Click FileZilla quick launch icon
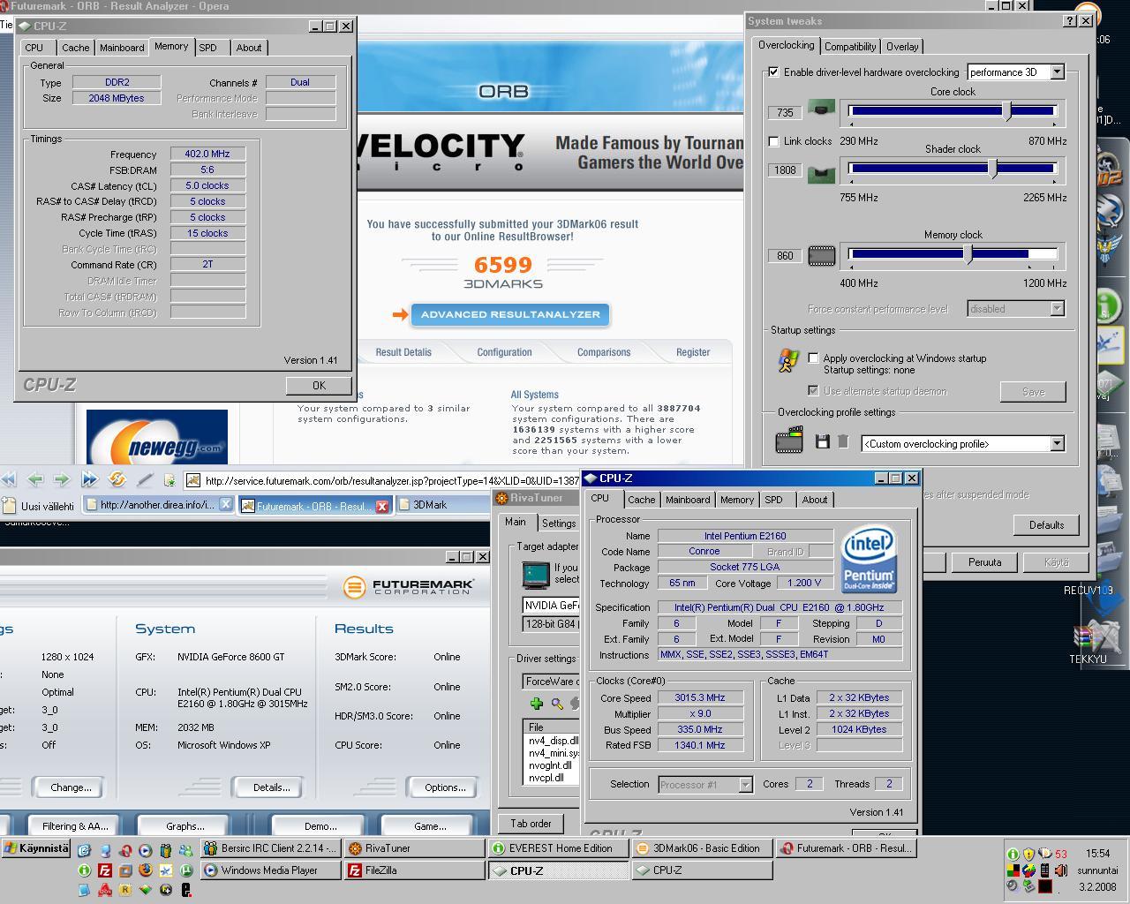Image resolution: width=1130 pixels, height=904 pixels. (x=105, y=870)
